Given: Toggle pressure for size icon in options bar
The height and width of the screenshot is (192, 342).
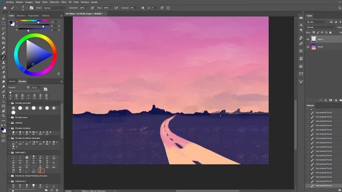Looking at the screenshot, I should coord(162,8).
